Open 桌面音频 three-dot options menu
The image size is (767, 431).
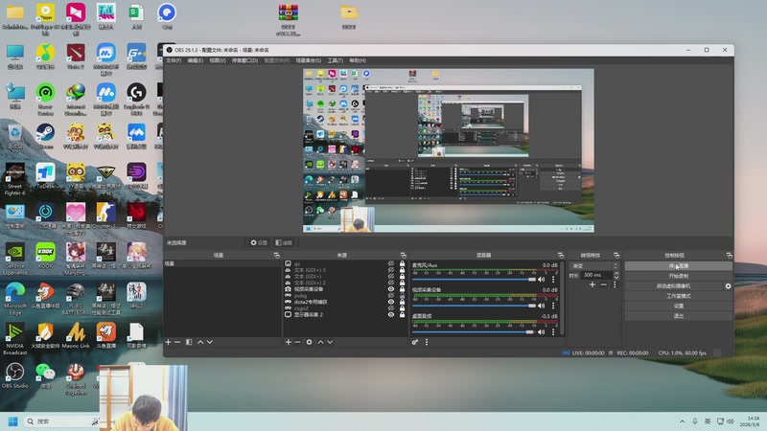(553, 332)
